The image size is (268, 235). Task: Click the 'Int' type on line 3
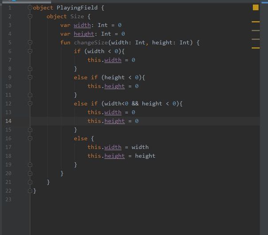click(x=102, y=25)
